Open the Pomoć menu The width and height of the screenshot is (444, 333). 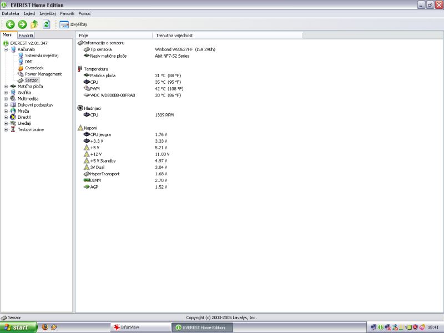click(85, 13)
